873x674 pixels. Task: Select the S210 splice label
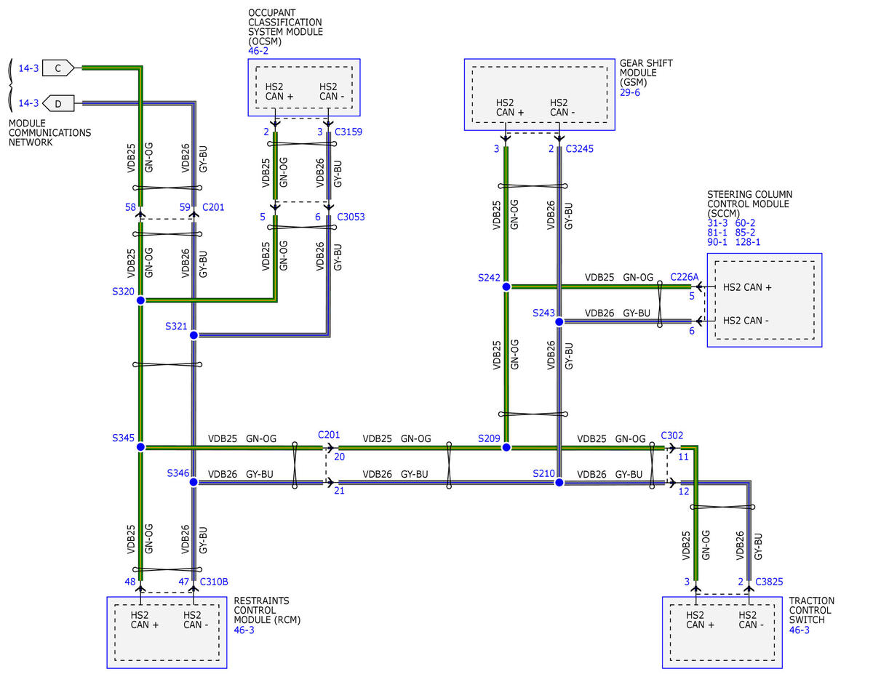tap(543, 473)
